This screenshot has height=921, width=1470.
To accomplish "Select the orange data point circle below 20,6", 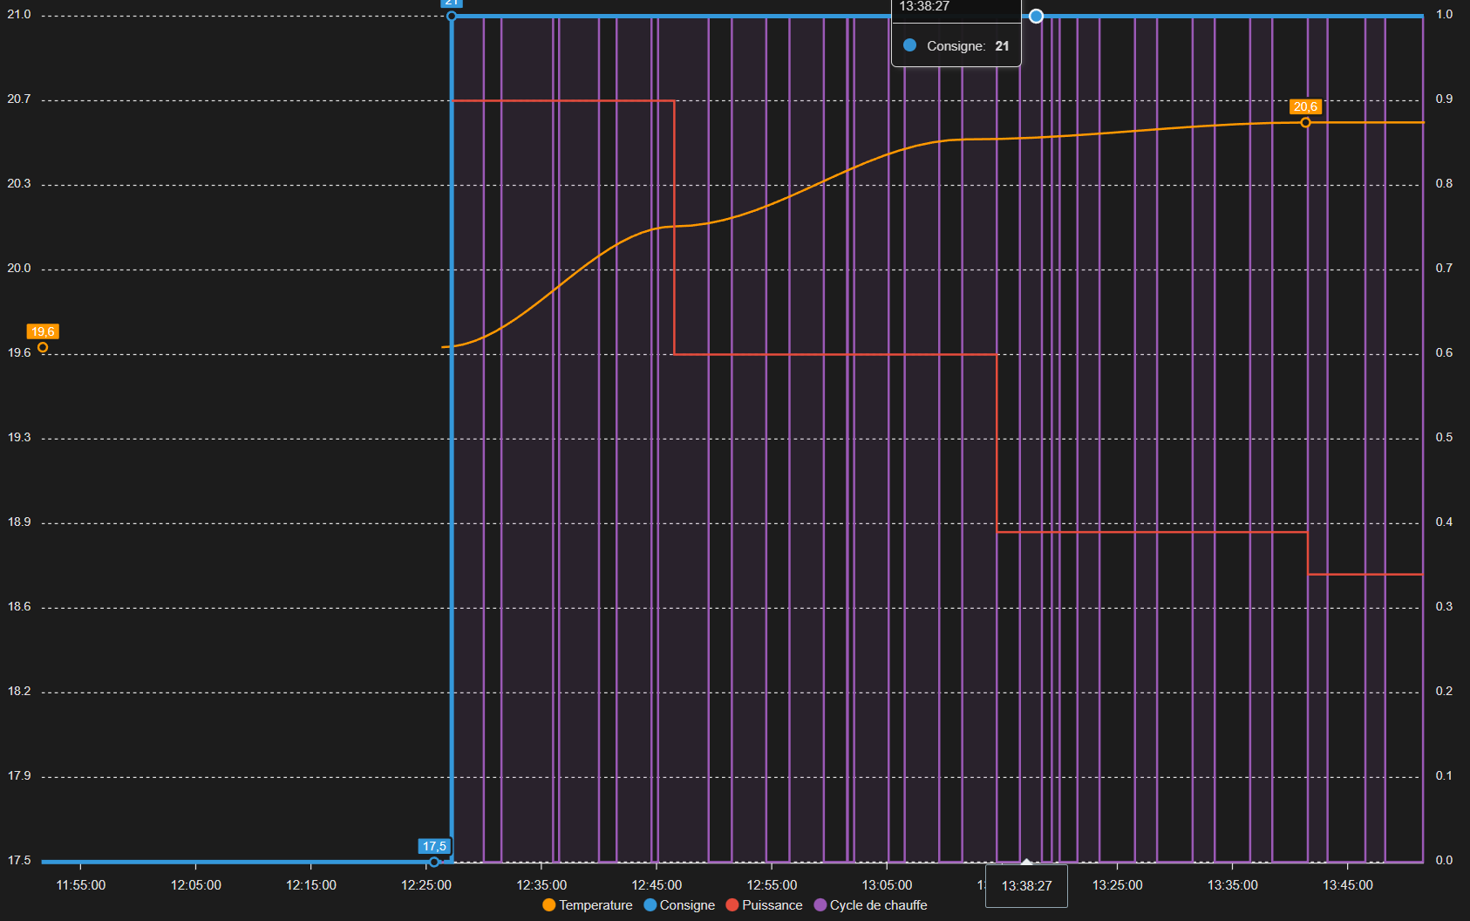I will pyautogui.click(x=1305, y=123).
